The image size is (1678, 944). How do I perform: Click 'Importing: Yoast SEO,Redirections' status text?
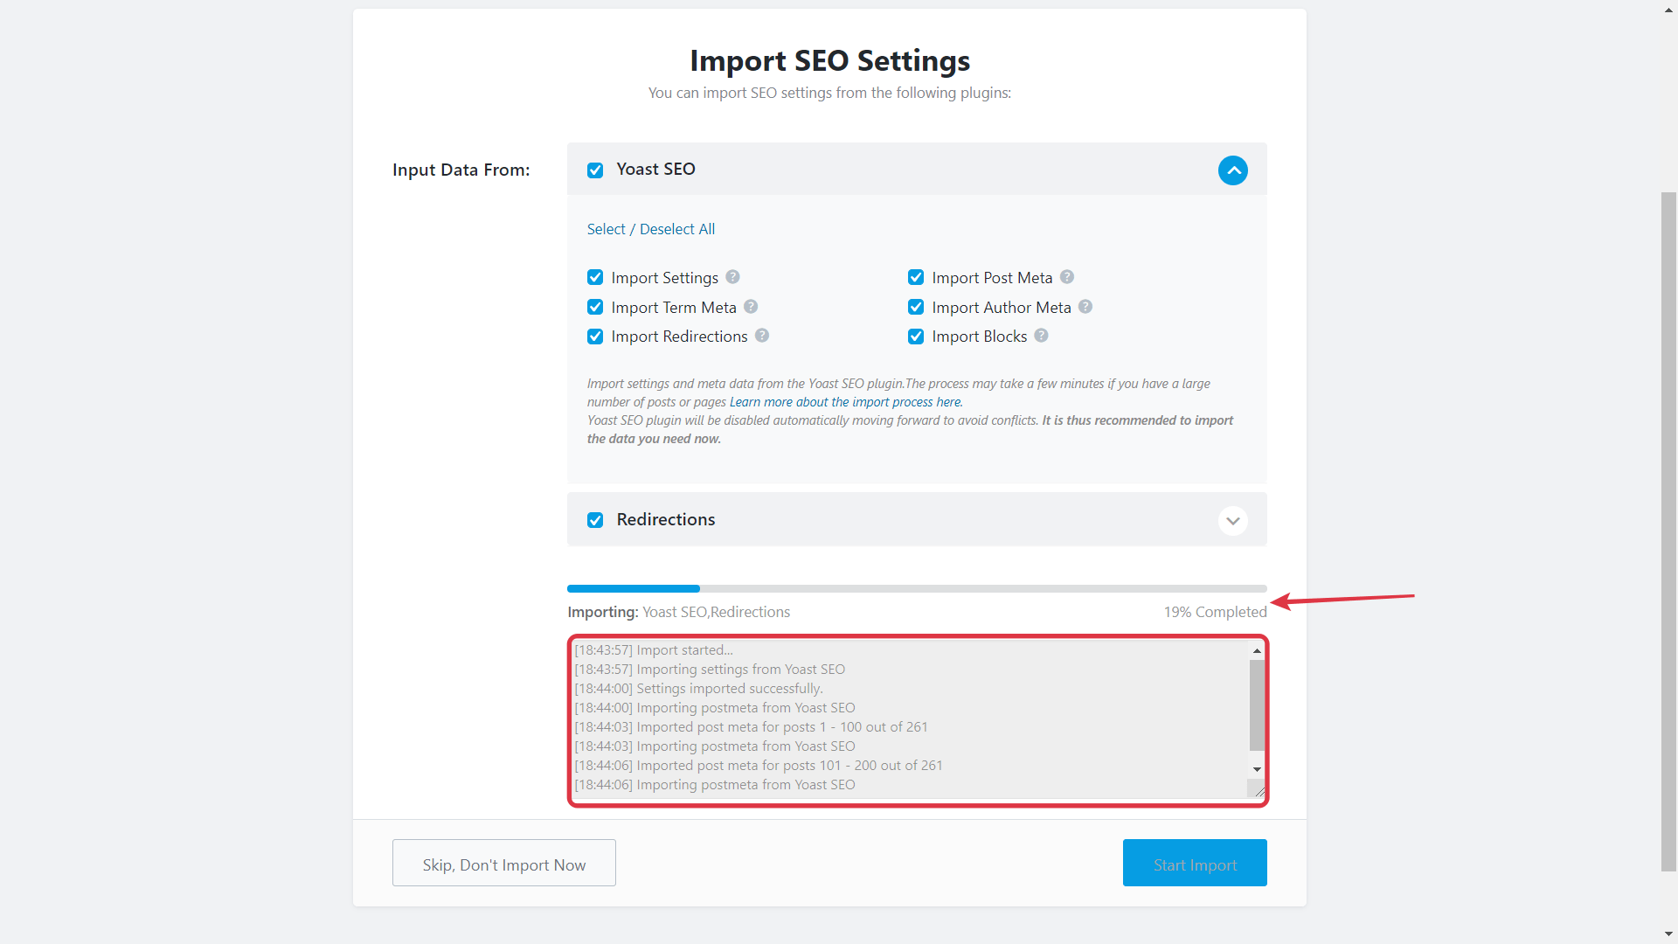click(x=678, y=612)
